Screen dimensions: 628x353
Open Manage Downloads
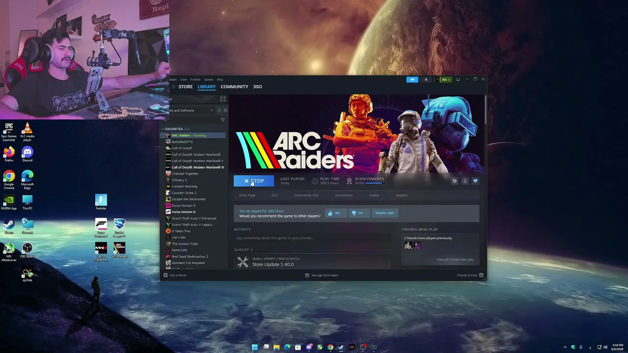[322, 275]
